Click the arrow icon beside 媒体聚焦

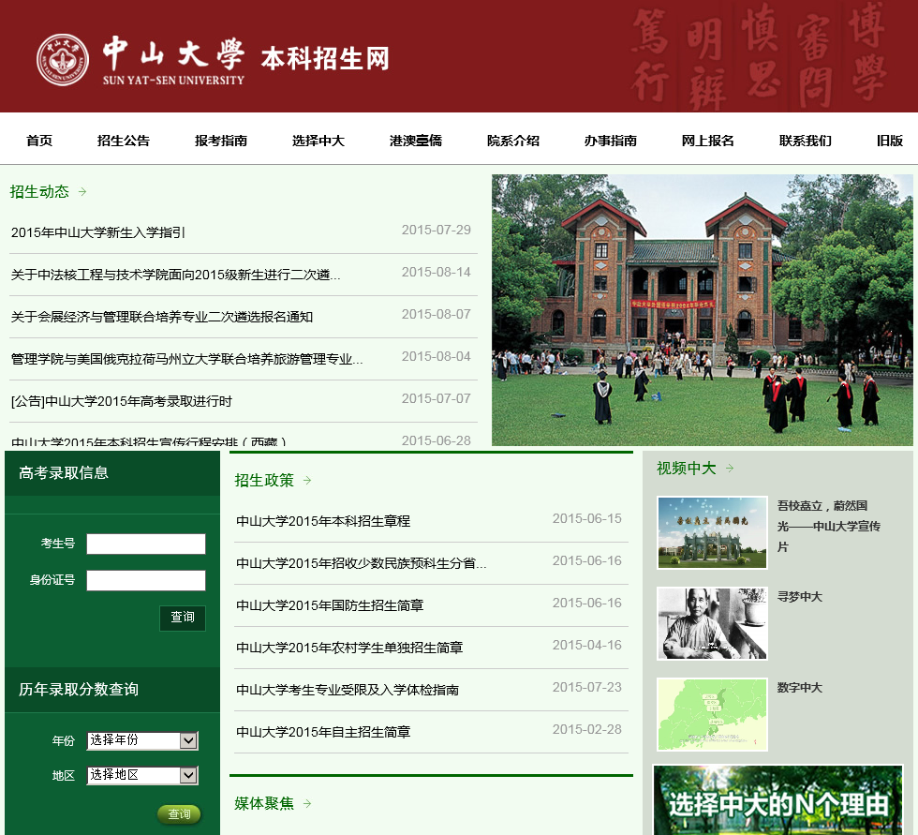tap(307, 803)
